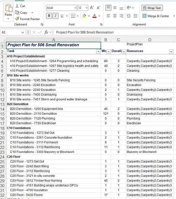Open the Task column filter dropdown
176x199 pixels.
(98, 52)
